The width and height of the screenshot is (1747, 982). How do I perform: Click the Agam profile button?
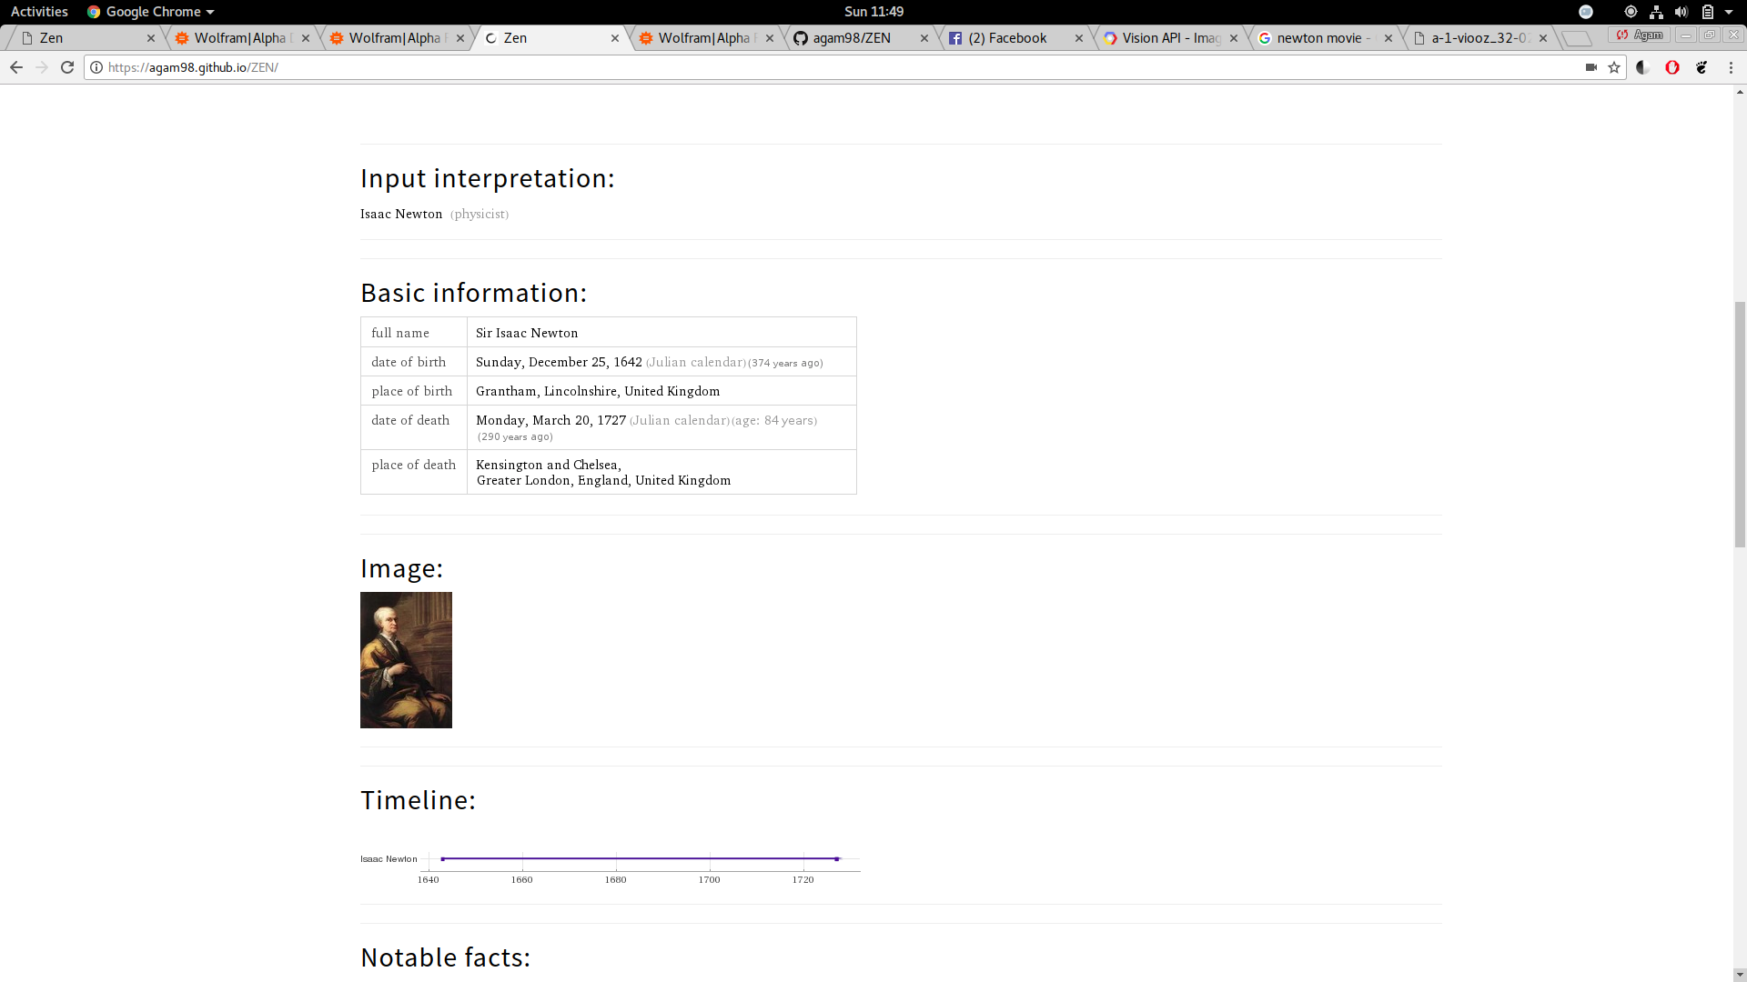(x=1640, y=35)
